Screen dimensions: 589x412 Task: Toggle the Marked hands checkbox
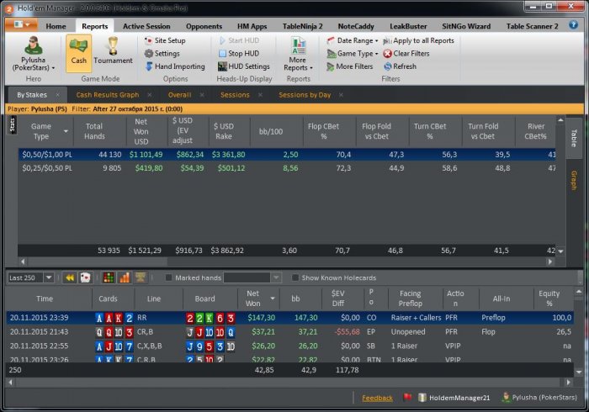pos(168,277)
